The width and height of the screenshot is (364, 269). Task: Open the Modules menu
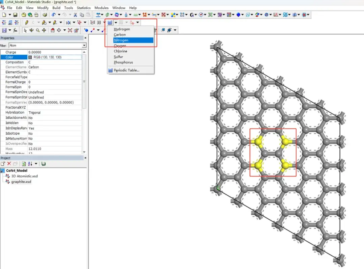(x=101, y=8)
